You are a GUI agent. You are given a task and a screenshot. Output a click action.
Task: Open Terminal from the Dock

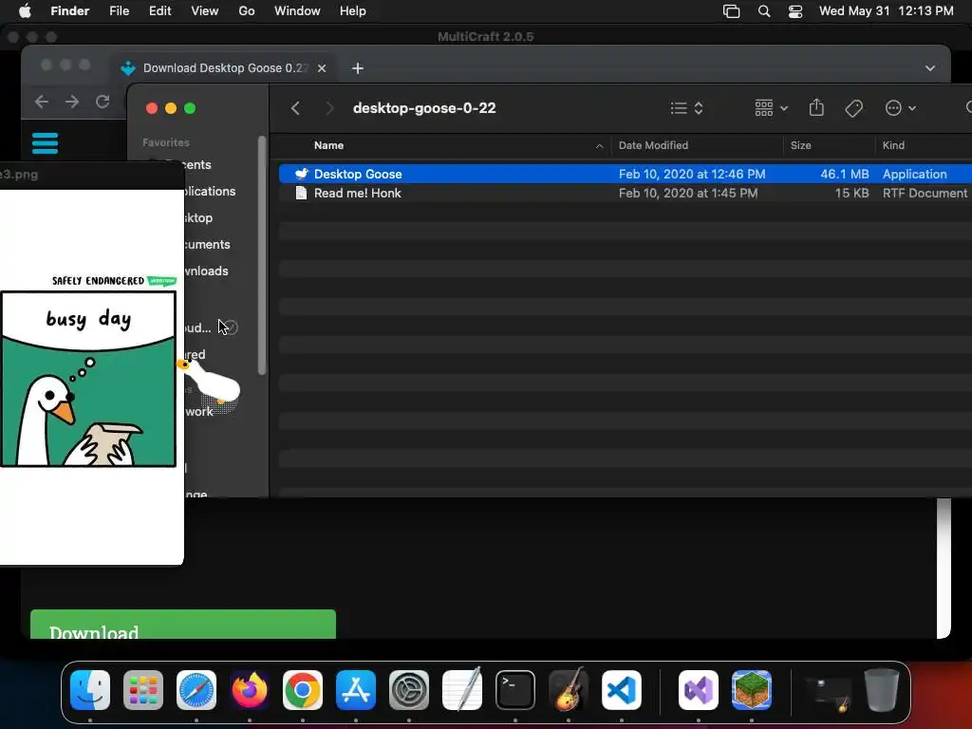click(x=515, y=690)
